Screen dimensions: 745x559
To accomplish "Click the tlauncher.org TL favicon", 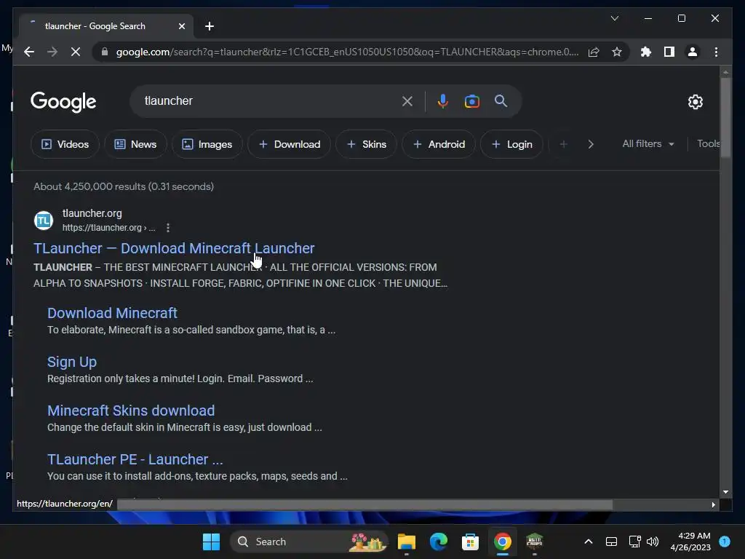I will [x=44, y=220].
